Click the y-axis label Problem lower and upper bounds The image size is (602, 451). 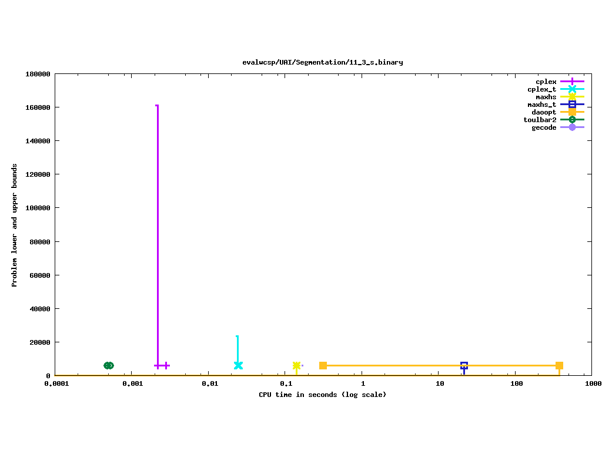(x=15, y=225)
